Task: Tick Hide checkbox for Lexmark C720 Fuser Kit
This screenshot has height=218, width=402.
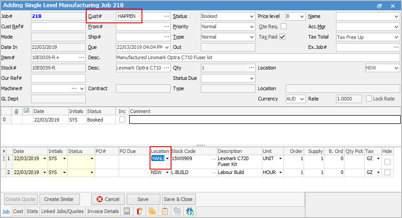Action: point(387,161)
